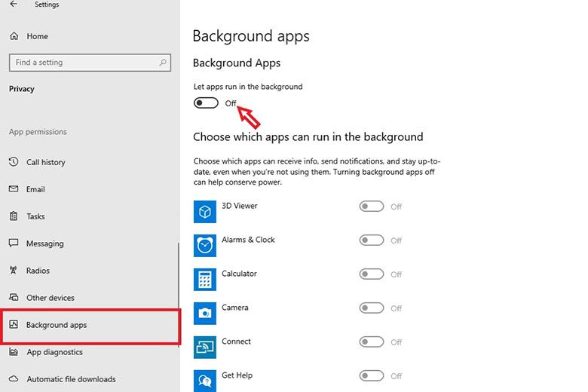Click the Find a setting search box
The height and width of the screenshot is (392, 588).
[x=90, y=63]
